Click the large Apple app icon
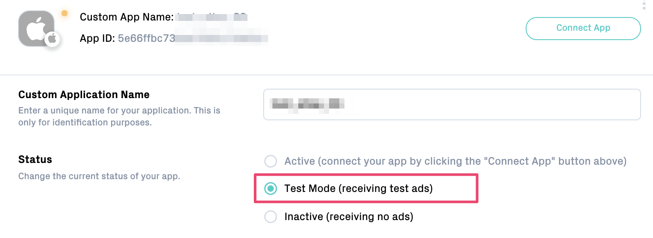This screenshot has width=653, height=238. [x=36, y=28]
